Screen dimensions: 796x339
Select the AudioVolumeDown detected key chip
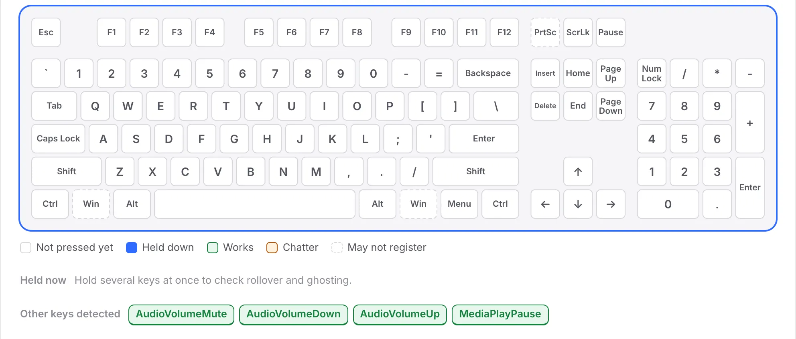tap(293, 315)
